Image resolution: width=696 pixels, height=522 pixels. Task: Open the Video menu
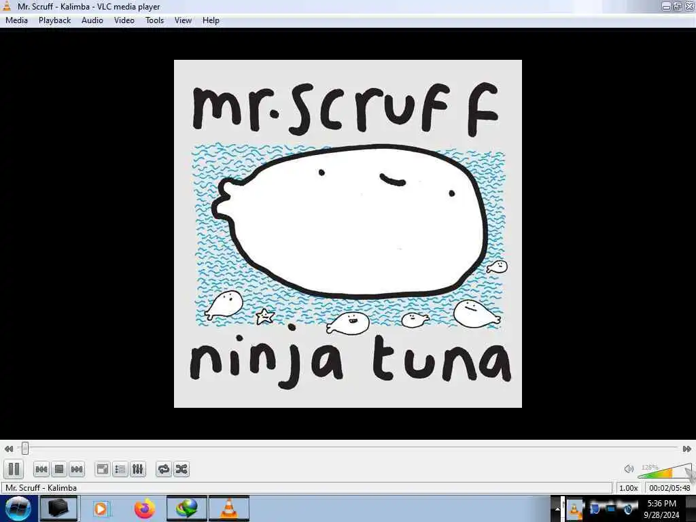124,20
